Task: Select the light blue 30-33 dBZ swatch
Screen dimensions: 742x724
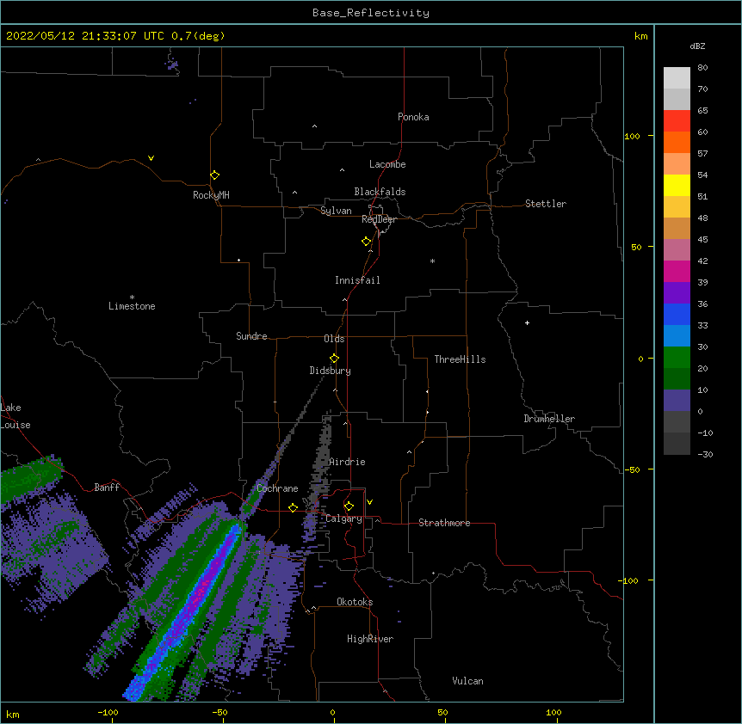Action: point(677,335)
